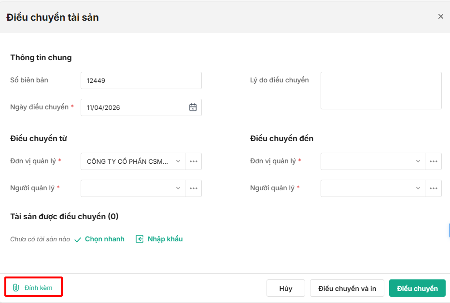
Task: Open ellipsis next to source Người quản lý
Action: pyautogui.click(x=194, y=188)
